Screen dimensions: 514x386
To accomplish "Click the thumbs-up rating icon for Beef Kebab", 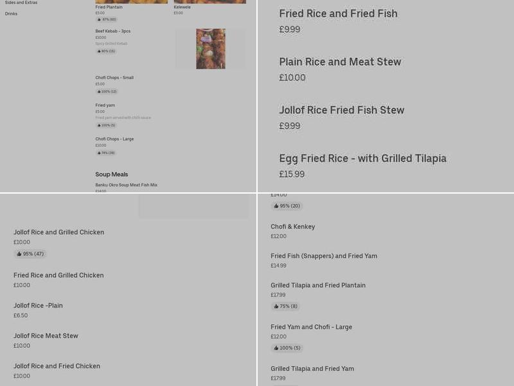I will click(x=98, y=51).
